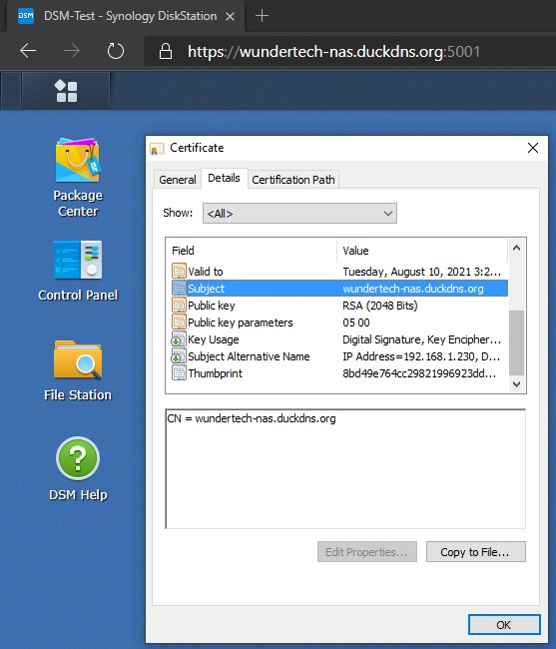The image size is (556, 649).
Task: Select the Subject Alternative Name row
Action: (339, 356)
